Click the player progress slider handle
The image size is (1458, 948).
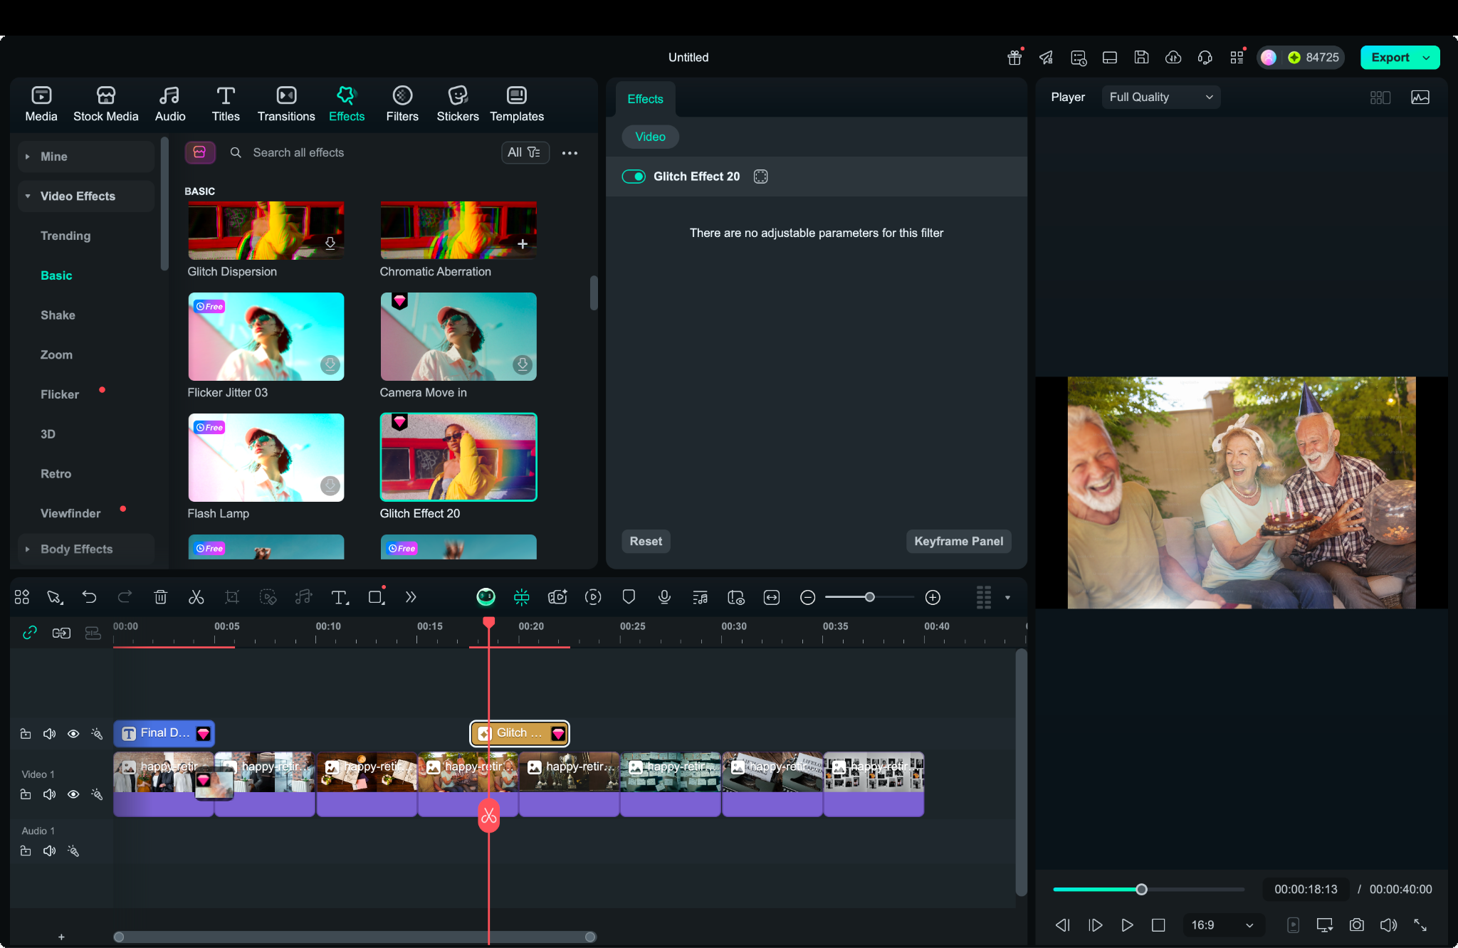point(1141,889)
